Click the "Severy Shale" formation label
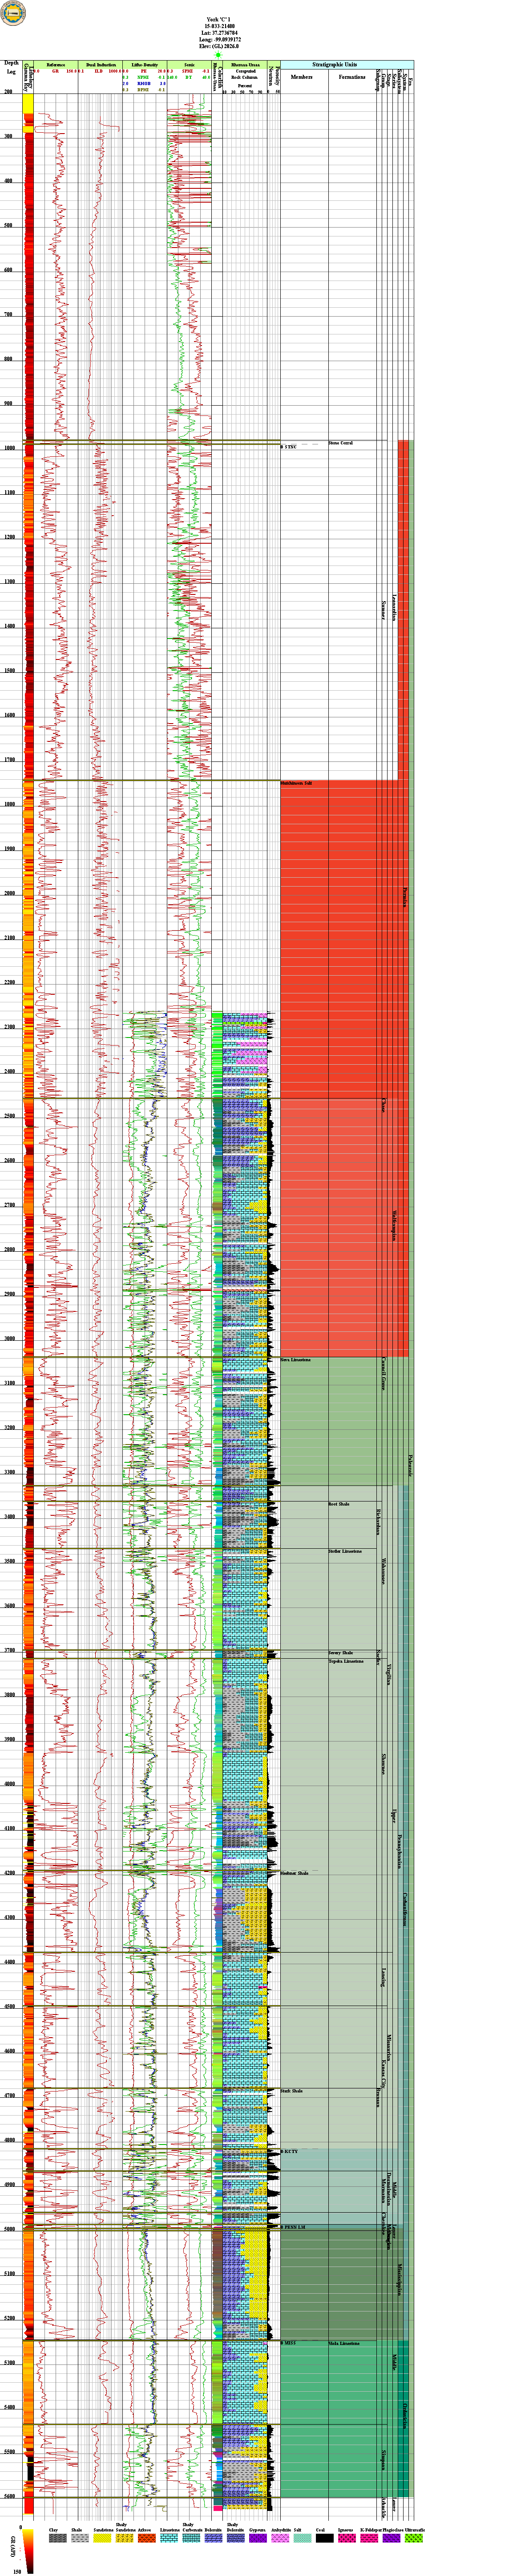The width and height of the screenshot is (525, 2576). pos(341,1653)
